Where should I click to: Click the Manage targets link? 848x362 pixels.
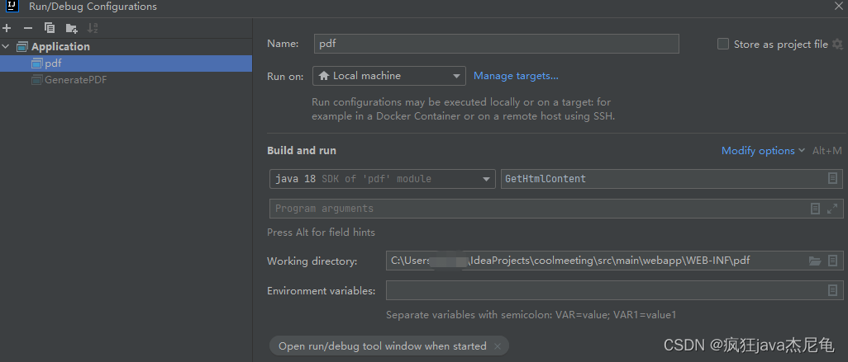[516, 76]
